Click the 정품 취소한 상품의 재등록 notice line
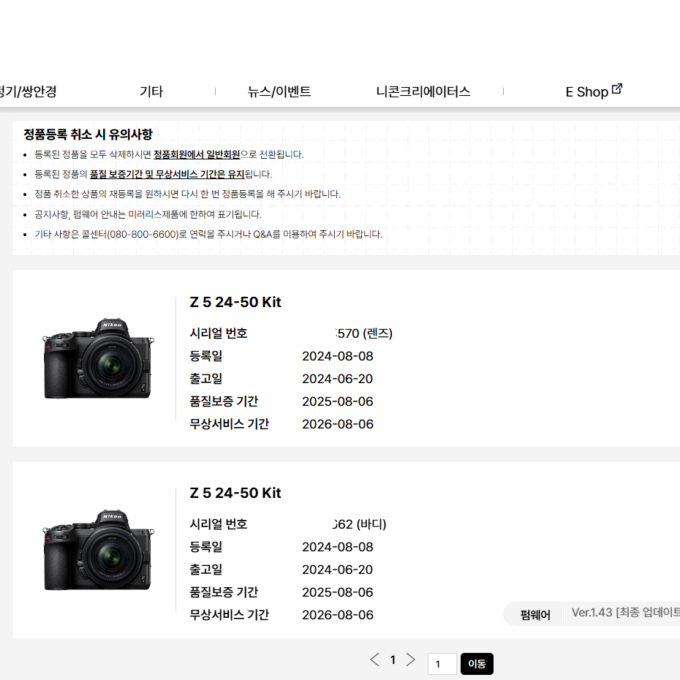680x680 pixels. pos(187,194)
